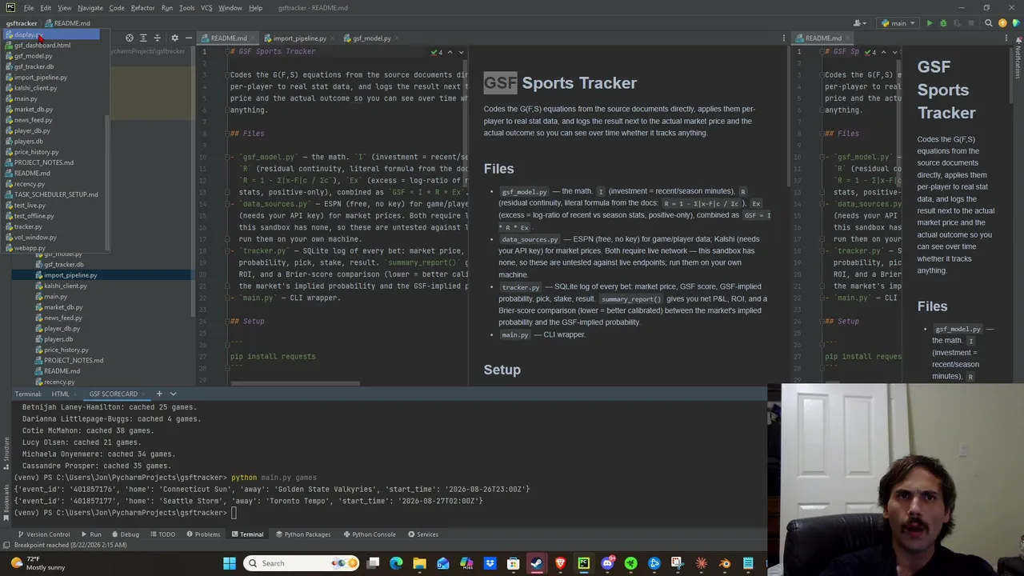Switch to the HTML terminal tab
The width and height of the screenshot is (1024, 576).
60,394
